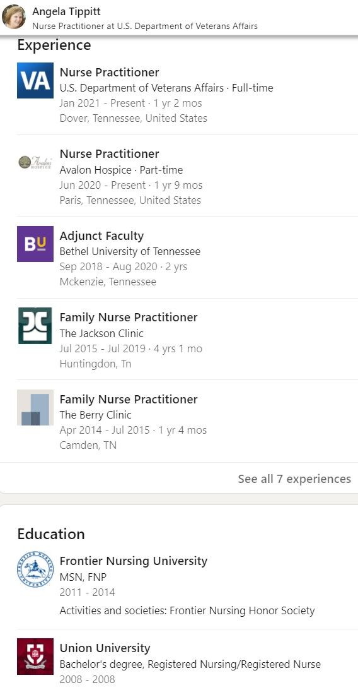Open the Bethel University BU logo
This screenshot has height=690, width=358.
(x=35, y=244)
